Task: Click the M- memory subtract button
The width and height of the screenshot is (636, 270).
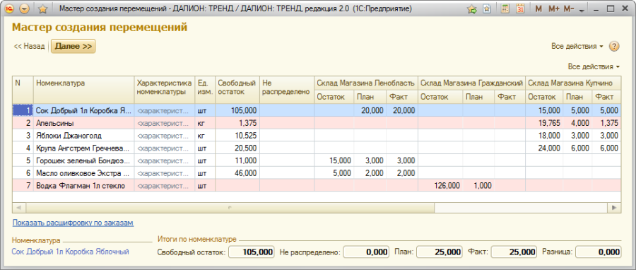Action: coord(569,9)
